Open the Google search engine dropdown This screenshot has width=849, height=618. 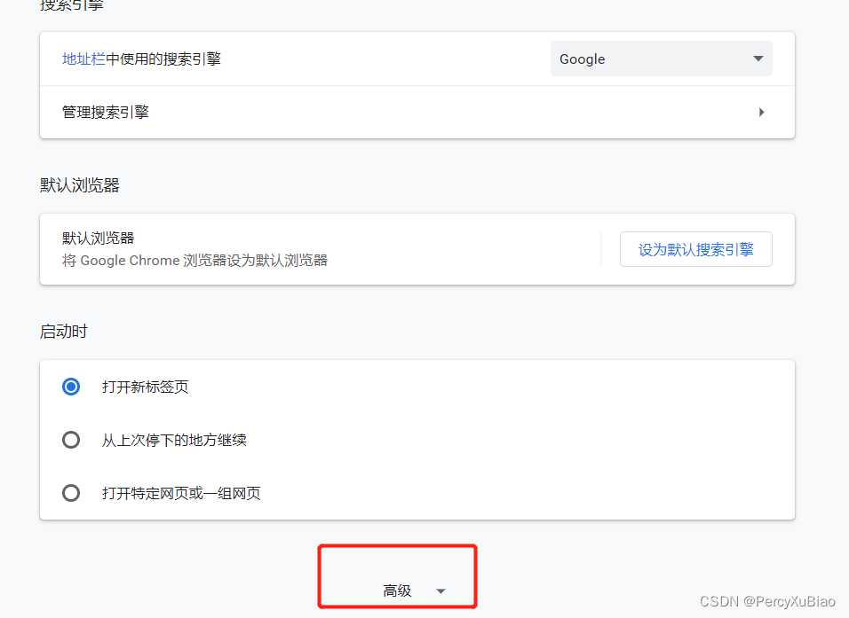coord(661,59)
